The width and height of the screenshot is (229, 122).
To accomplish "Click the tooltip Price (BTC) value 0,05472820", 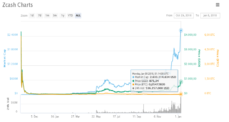I will [x=157, y=84].
